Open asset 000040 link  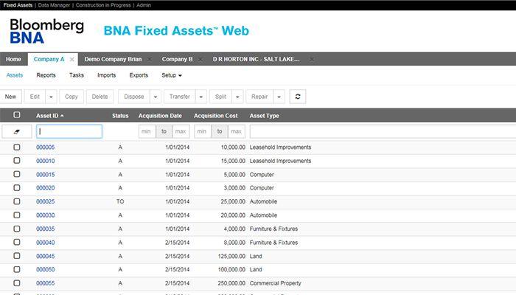tap(46, 243)
